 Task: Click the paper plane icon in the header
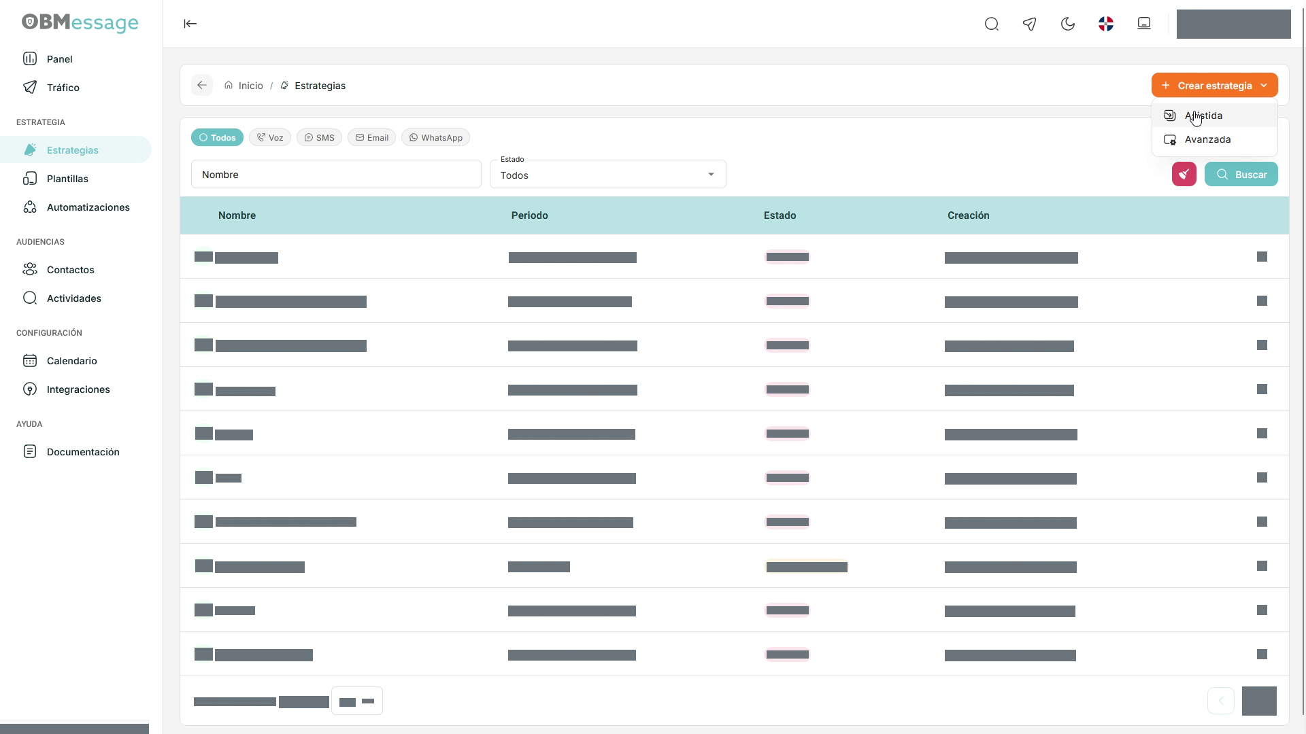coord(1030,24)
